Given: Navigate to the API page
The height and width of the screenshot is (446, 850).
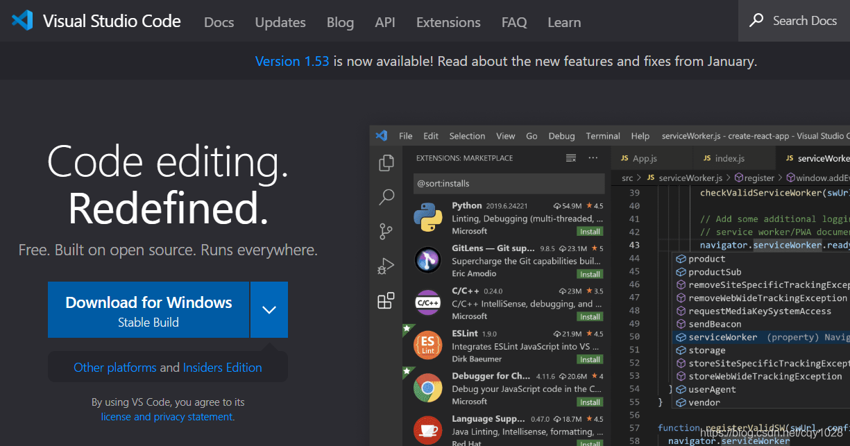Looking at the screenshot, I should (385, 22).
